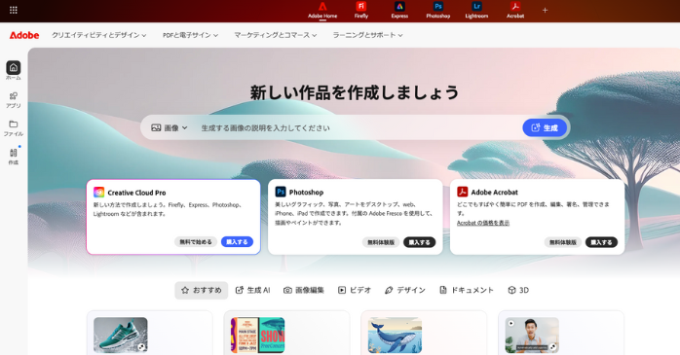The image size is (680, 355).
Task: Open the Acrobat の価格を表示 link
Action: (x=483, y=223)
